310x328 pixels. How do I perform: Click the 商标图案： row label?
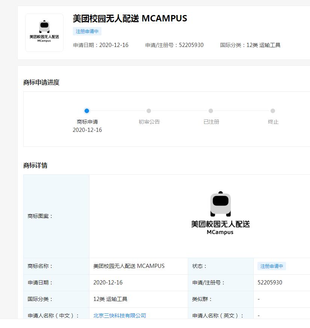[x=40, y=216]
